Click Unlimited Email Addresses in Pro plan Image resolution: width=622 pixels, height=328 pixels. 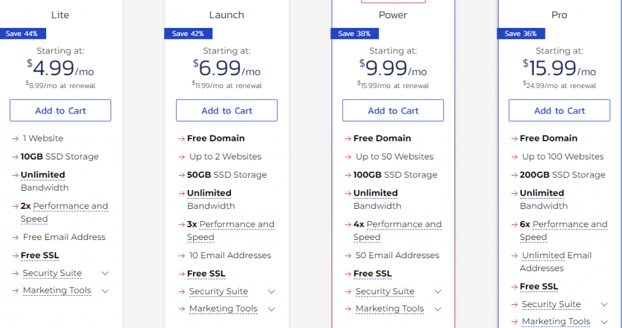[556, 256]
